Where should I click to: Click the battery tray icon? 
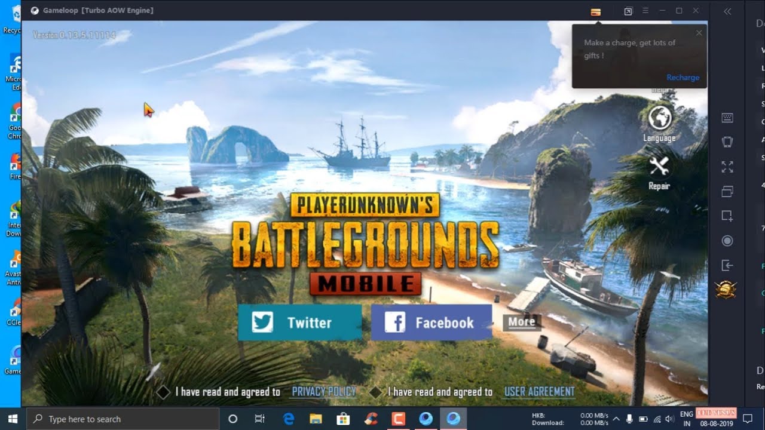(643, 419)
